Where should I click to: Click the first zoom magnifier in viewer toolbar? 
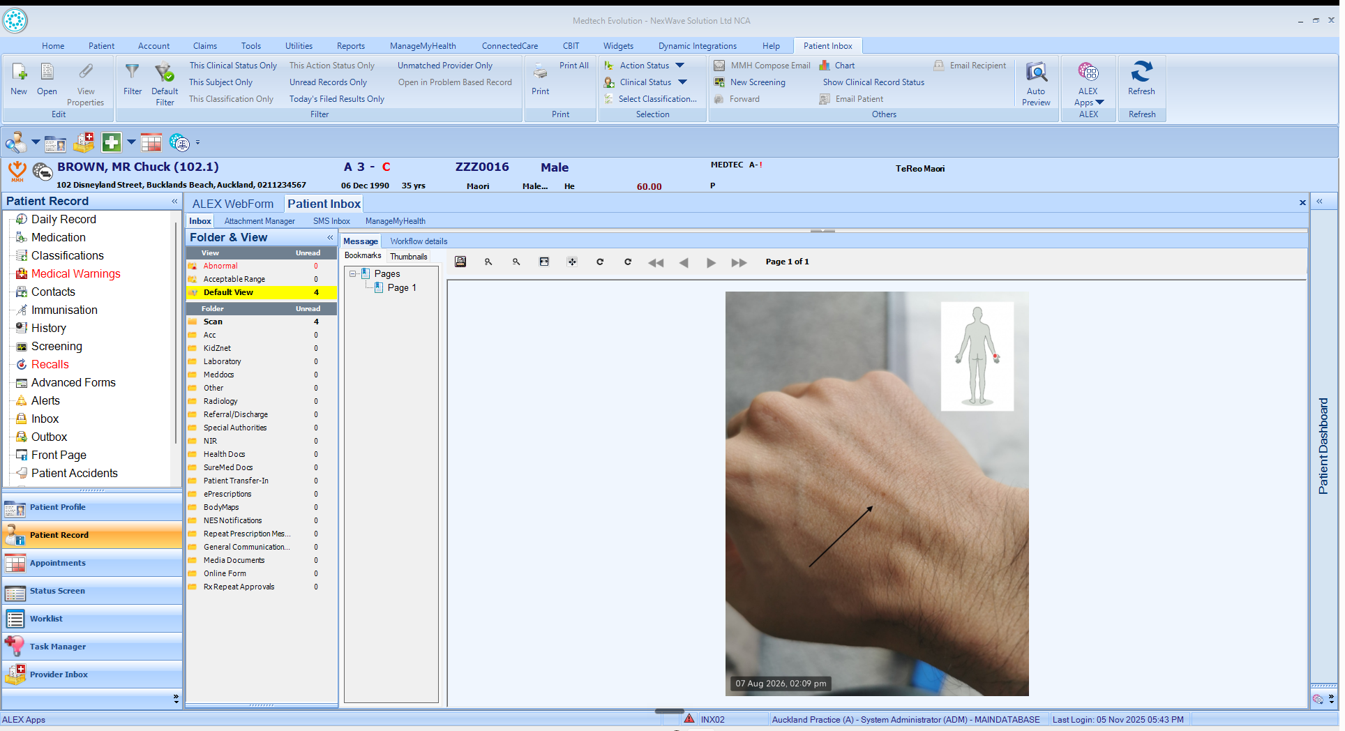point(488,262)
